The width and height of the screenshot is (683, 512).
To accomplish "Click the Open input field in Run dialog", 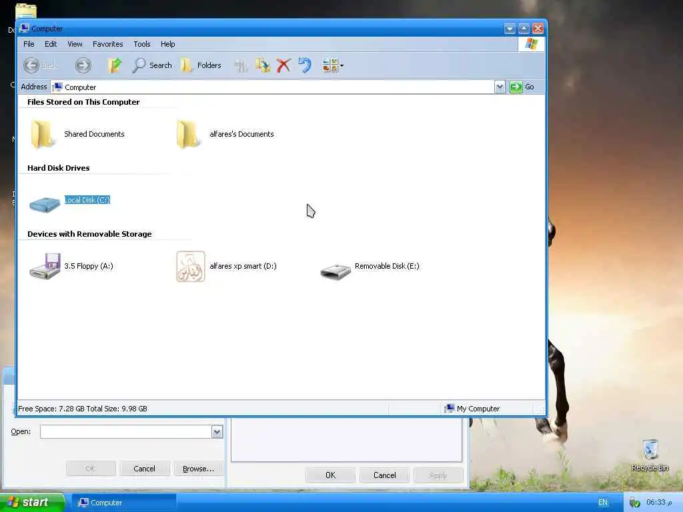I will (x=126, y=431).
